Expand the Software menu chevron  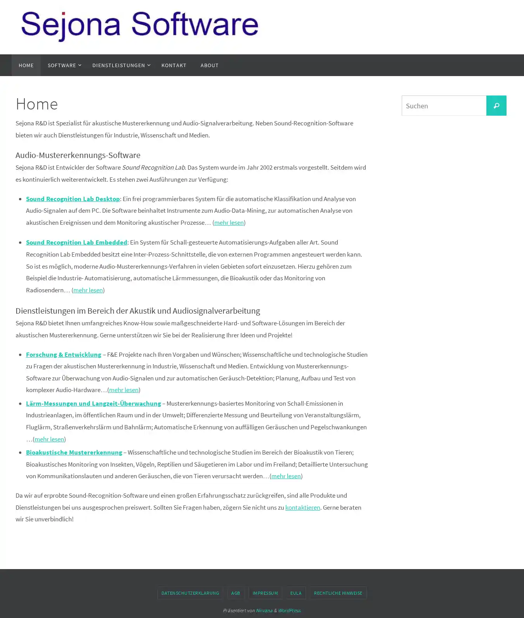[x=80, y=65]
